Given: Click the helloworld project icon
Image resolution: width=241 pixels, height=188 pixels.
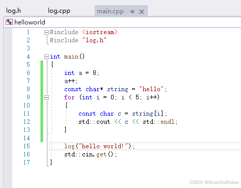Looking at the screenshot, I should tap(9, 22).
